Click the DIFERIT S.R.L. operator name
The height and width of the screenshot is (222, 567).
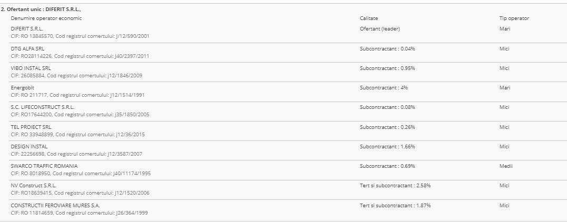[x=27, y=28]
